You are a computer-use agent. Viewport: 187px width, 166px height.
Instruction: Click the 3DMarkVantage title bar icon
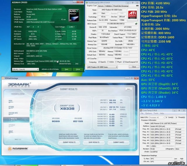click(3, 78)
